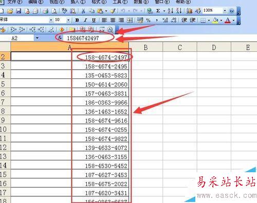Viewport: 257px width, 203px height.
Task: Open the Fill Color dropdown arrow
Action: pos(221,21)
